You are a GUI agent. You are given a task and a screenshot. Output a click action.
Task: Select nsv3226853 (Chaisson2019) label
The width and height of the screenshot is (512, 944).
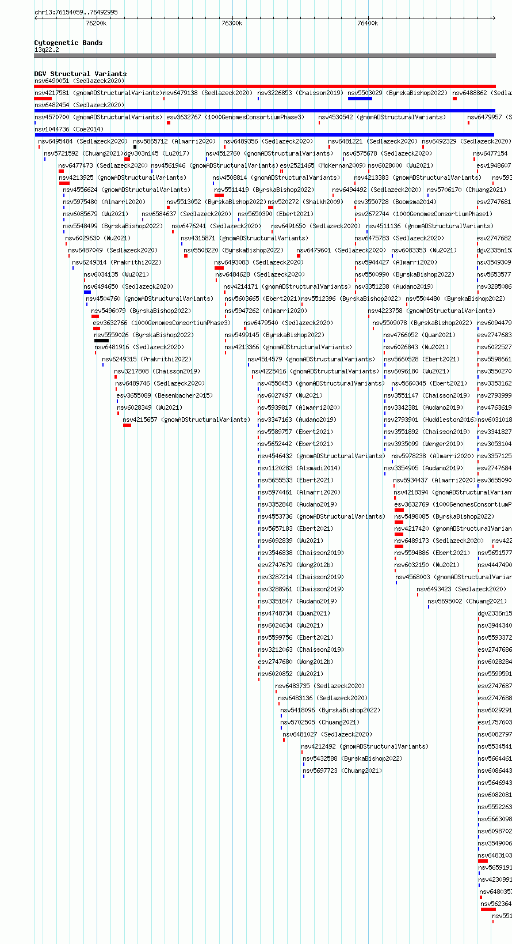[300, 93]
